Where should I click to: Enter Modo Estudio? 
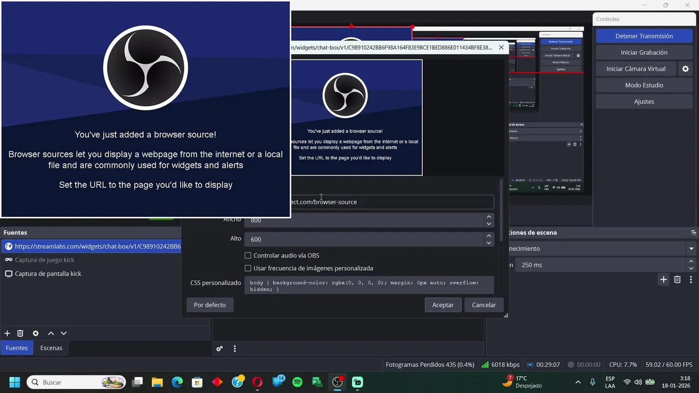point(644,85)
